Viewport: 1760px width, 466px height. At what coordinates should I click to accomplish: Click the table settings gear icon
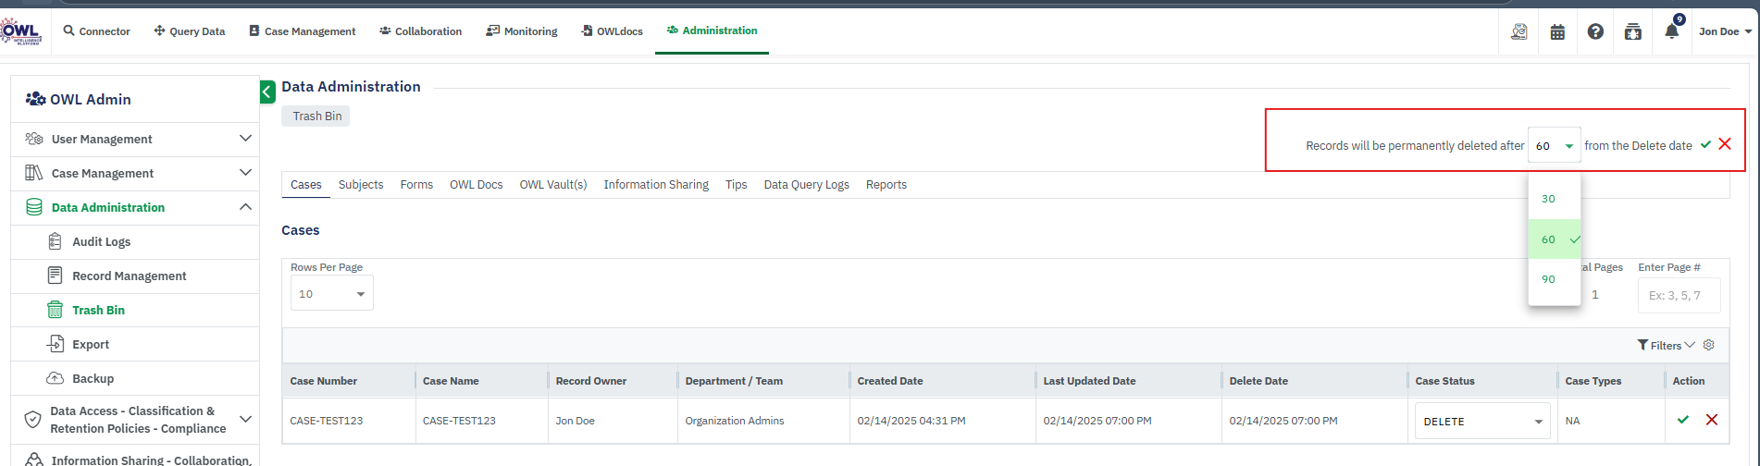[x=1709, y=345]
